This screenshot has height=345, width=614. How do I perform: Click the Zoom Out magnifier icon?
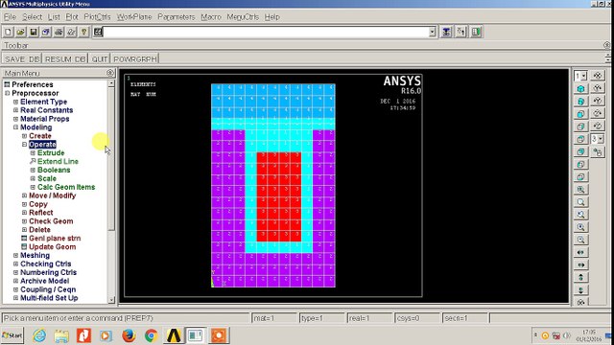coord(581,240)
